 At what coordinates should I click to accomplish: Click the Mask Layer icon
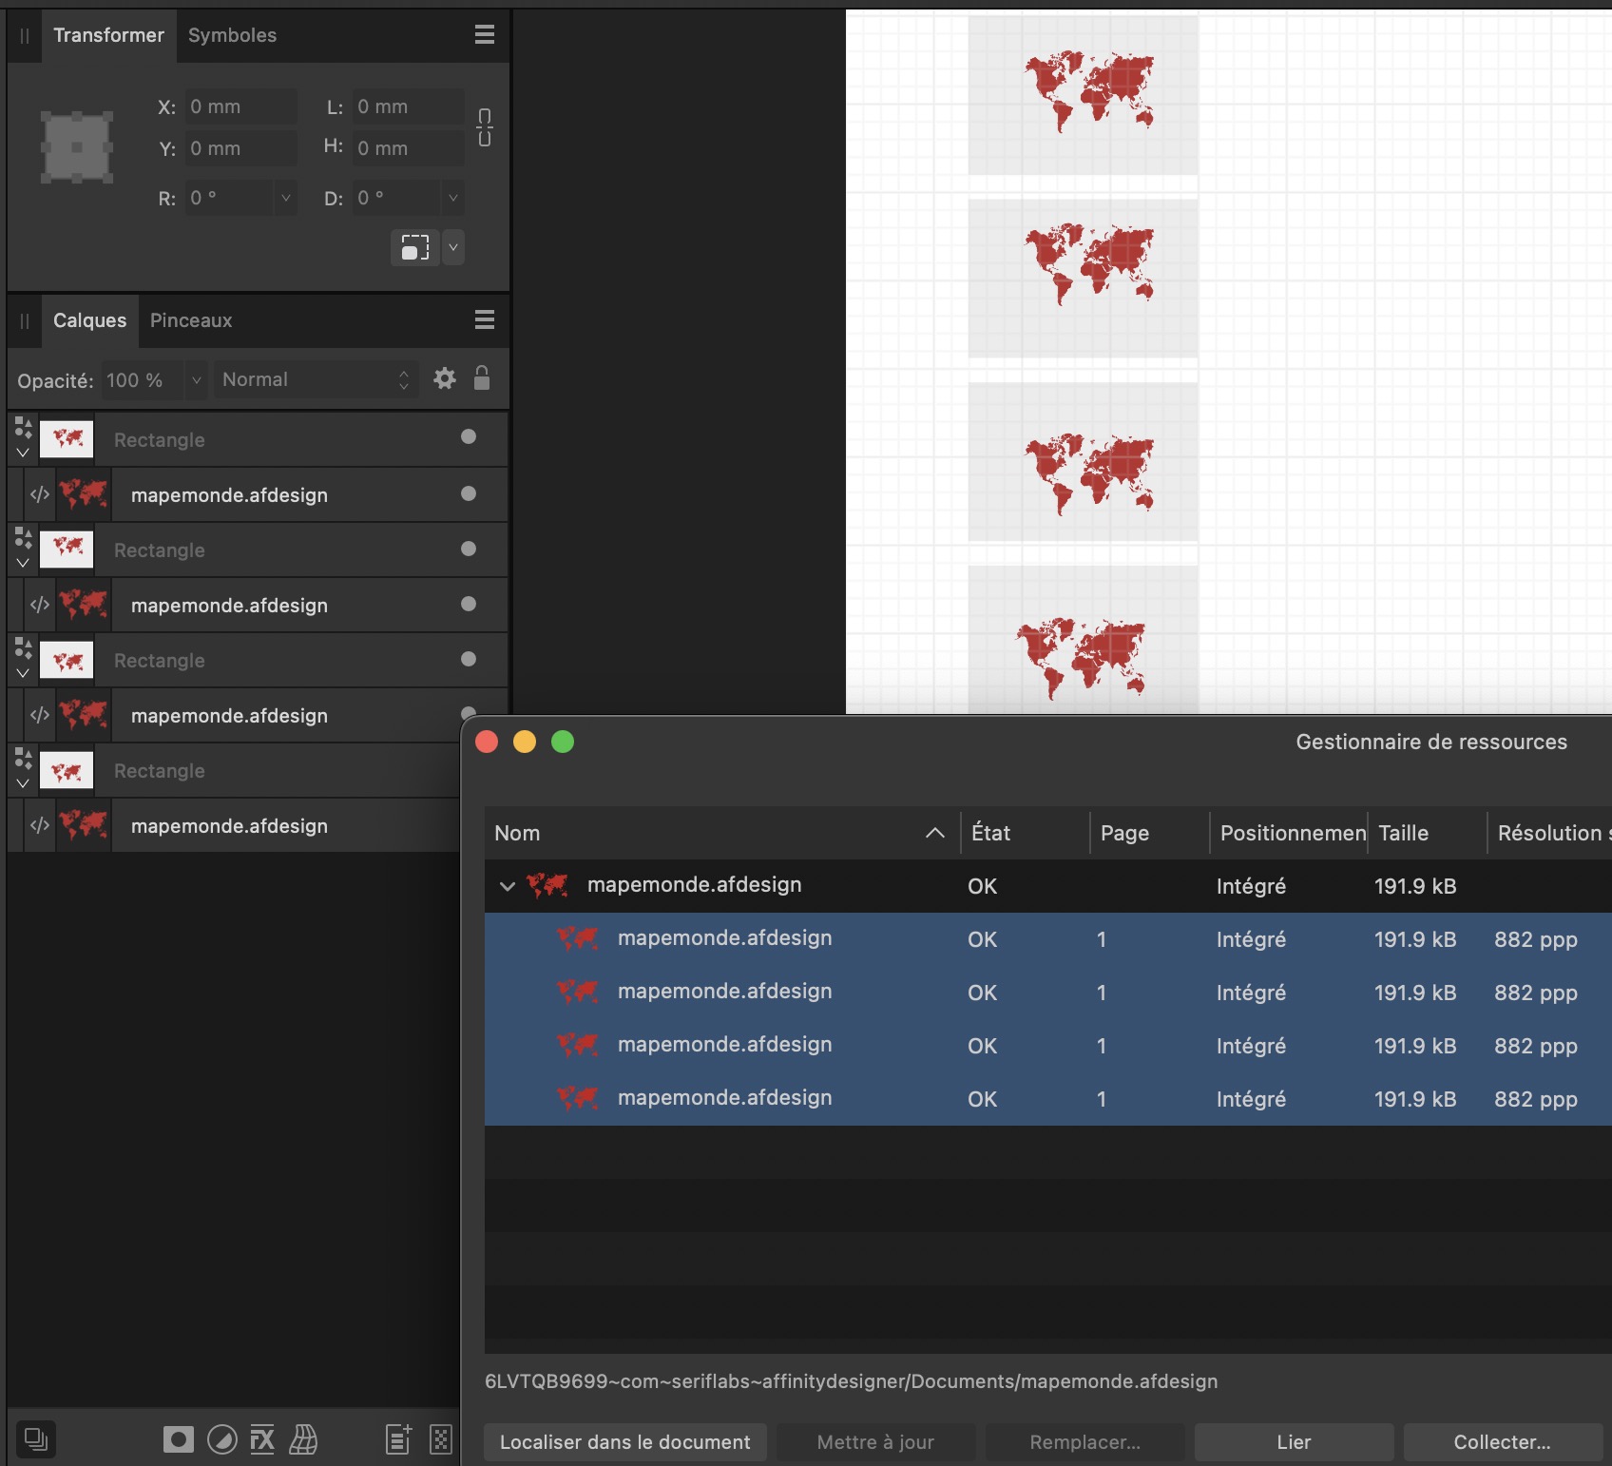[178, 1439]
